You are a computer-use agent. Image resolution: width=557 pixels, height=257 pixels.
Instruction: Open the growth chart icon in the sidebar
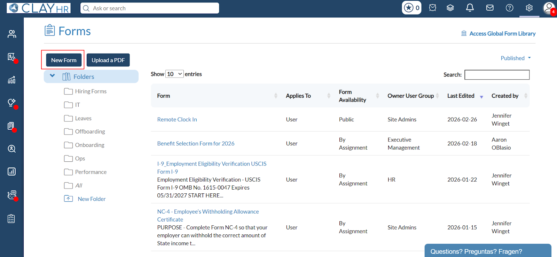[12, 80]
